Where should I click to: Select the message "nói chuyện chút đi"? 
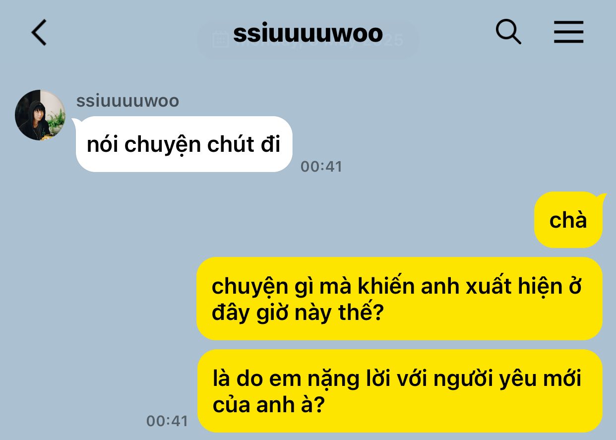184,144
